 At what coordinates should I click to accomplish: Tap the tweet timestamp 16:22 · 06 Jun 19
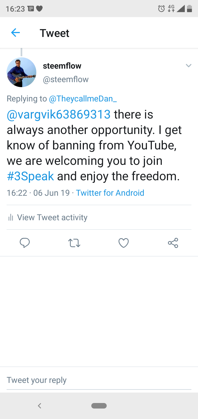point(38,193)
